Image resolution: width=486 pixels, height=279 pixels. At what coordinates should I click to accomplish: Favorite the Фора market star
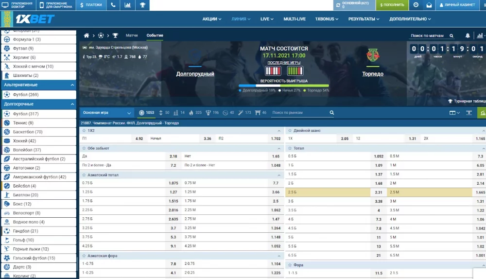290,265
